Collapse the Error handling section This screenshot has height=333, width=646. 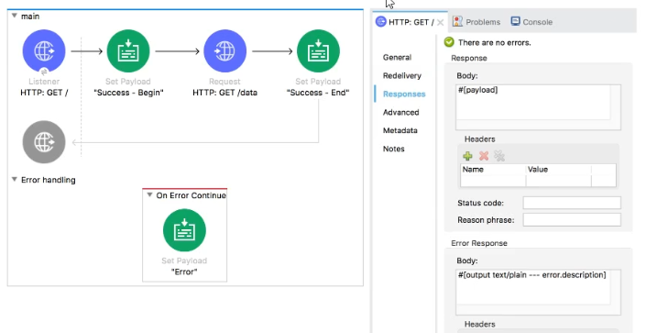[15, 180]
